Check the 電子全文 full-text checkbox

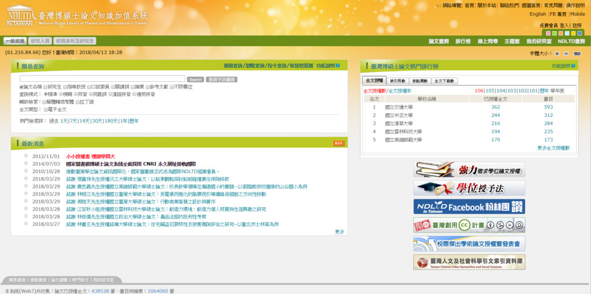point(44,109)
